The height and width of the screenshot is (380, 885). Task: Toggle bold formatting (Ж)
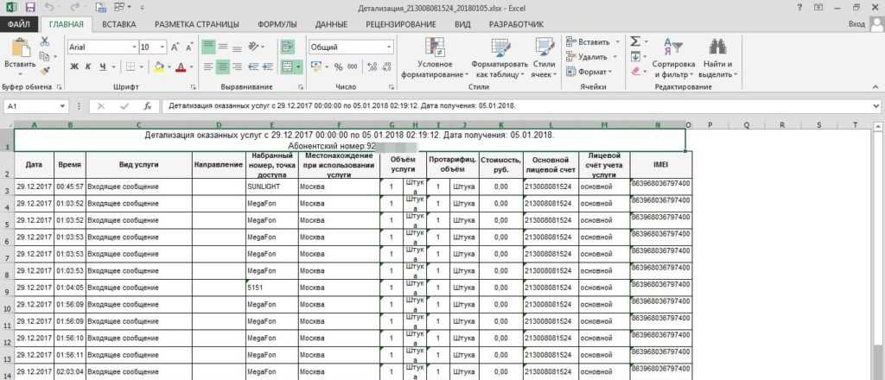73,66
